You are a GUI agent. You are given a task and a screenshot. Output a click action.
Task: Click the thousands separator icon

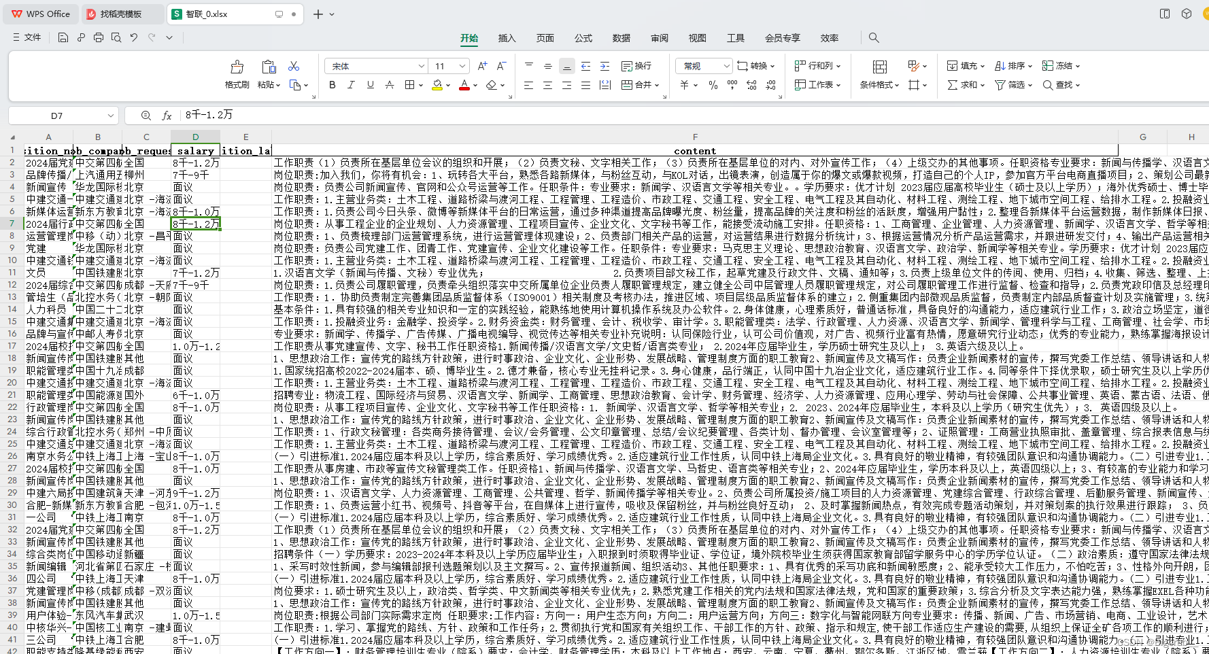(x=732, y=85)
